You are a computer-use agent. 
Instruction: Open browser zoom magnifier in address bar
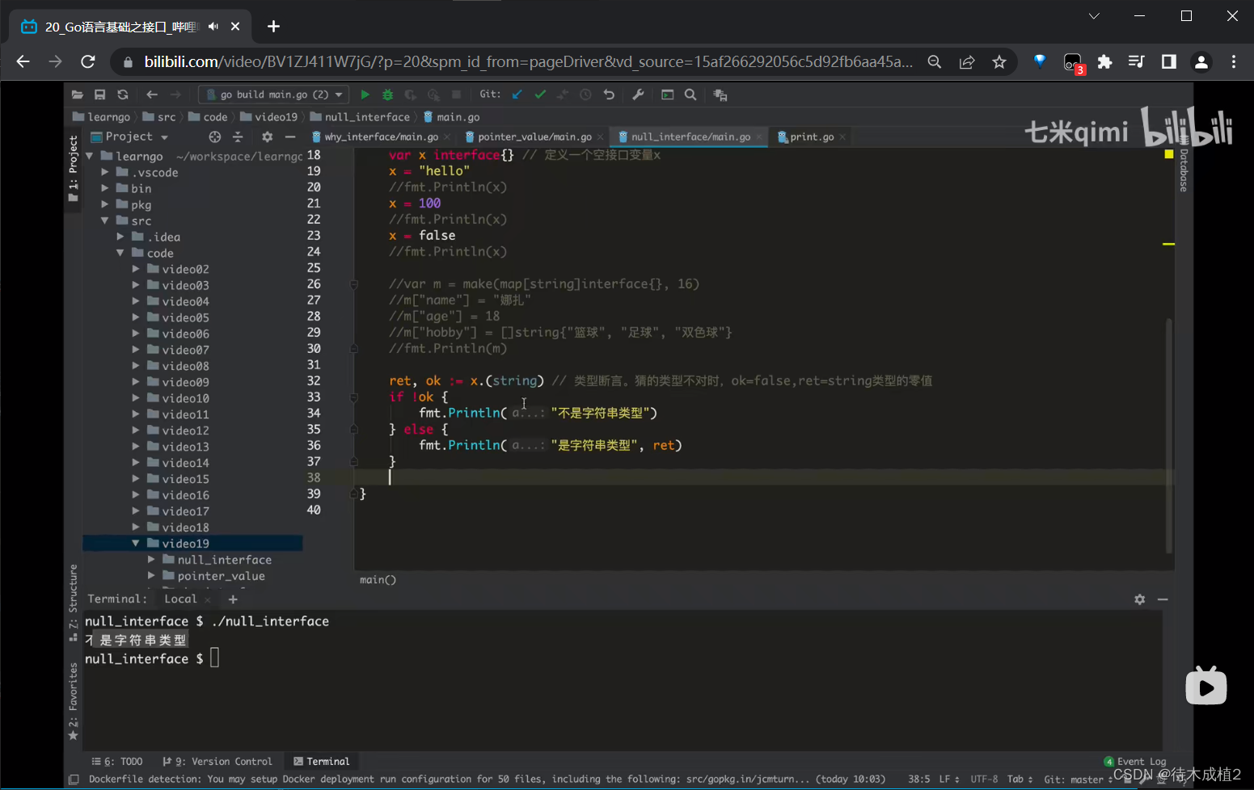[935, 62]
